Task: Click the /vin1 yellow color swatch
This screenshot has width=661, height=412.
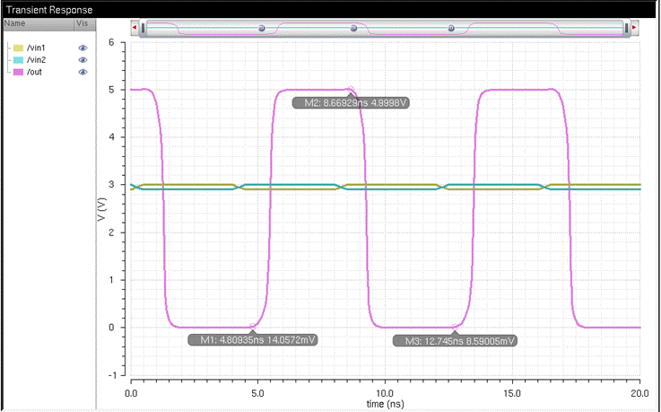Action: [18, 48]
